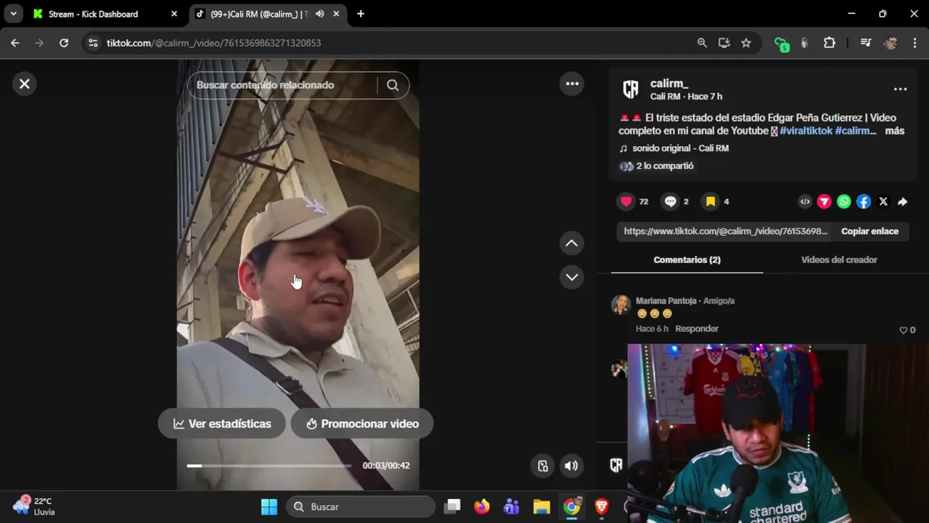The width and height of the screenshot is (929, 523).
Task: Seek along the video progress bar
Action: coord(269,466)
